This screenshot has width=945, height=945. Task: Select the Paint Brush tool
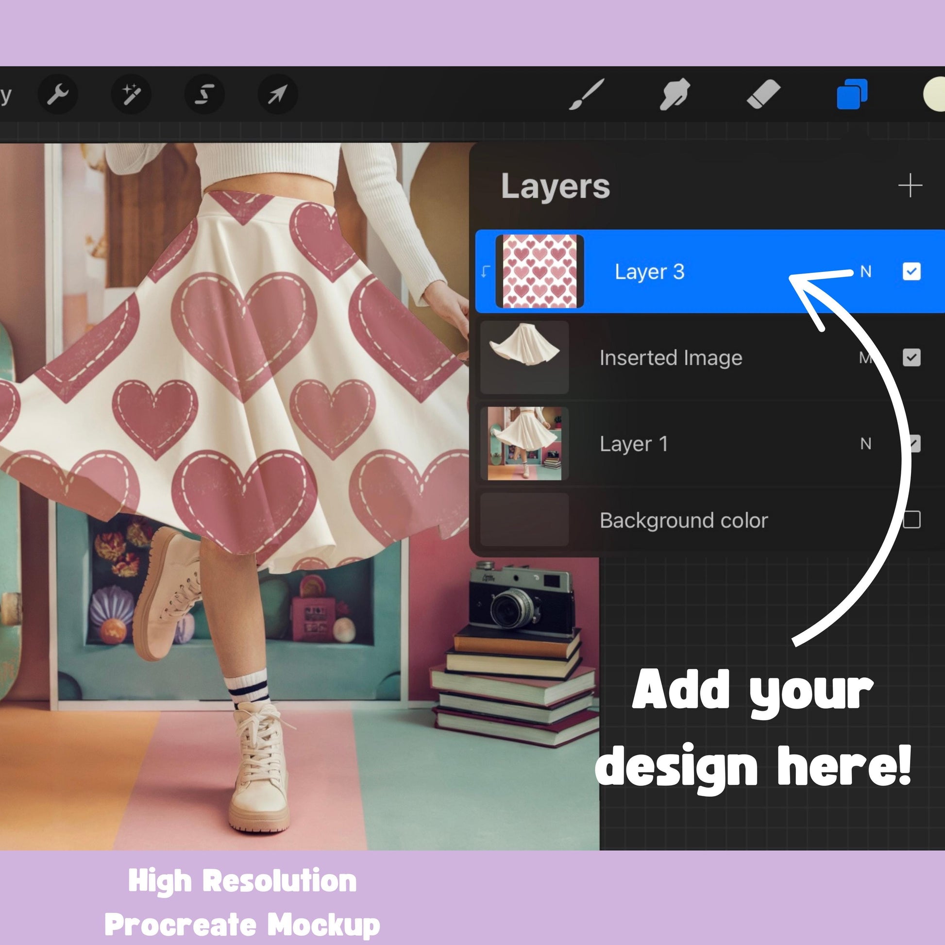point(587,93)
